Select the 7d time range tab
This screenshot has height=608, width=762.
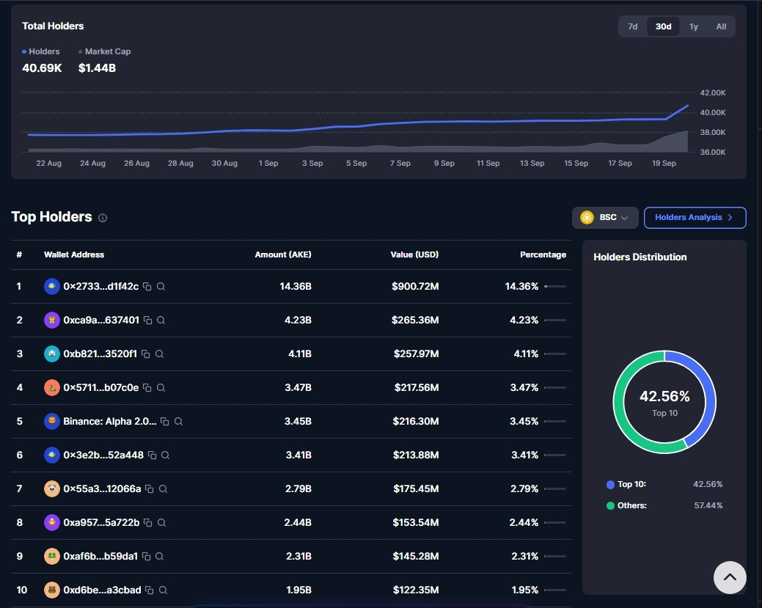[x=632, y=26]
